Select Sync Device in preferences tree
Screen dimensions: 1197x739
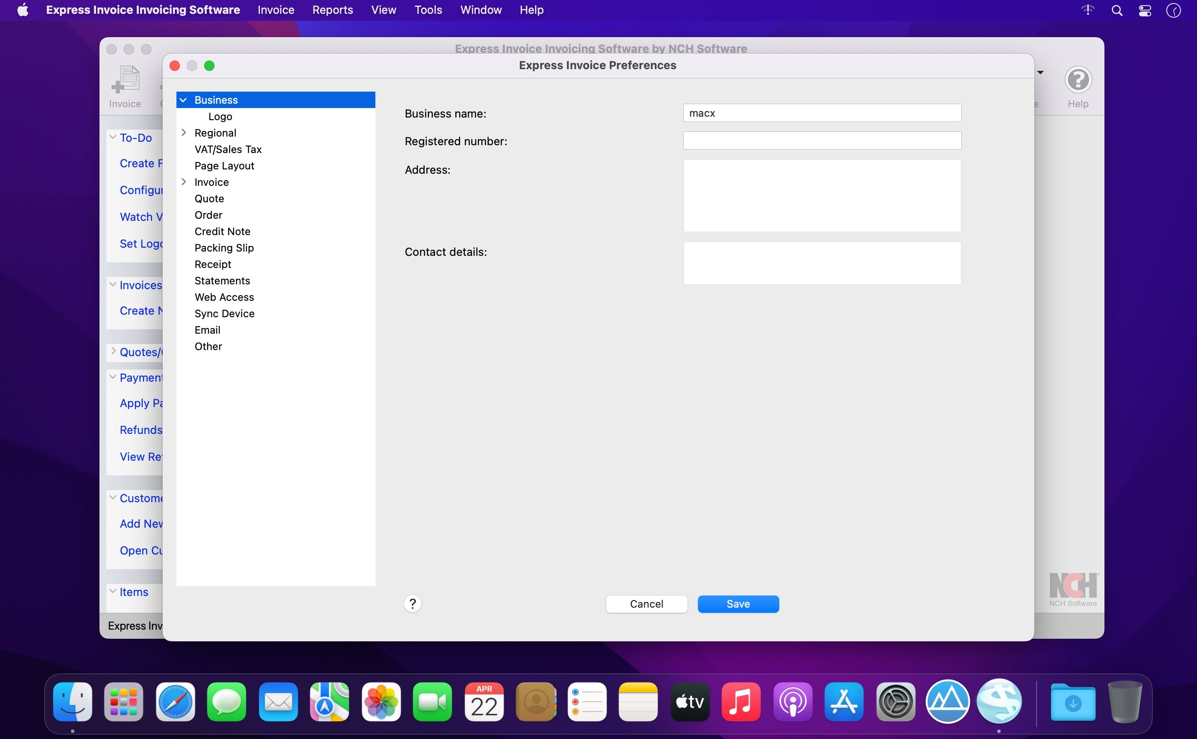[224, 313]
